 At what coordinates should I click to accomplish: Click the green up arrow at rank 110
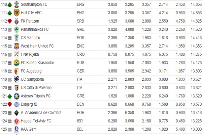[9, 4]
